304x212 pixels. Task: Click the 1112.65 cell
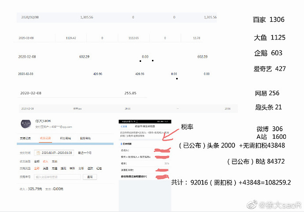[133, 38]
